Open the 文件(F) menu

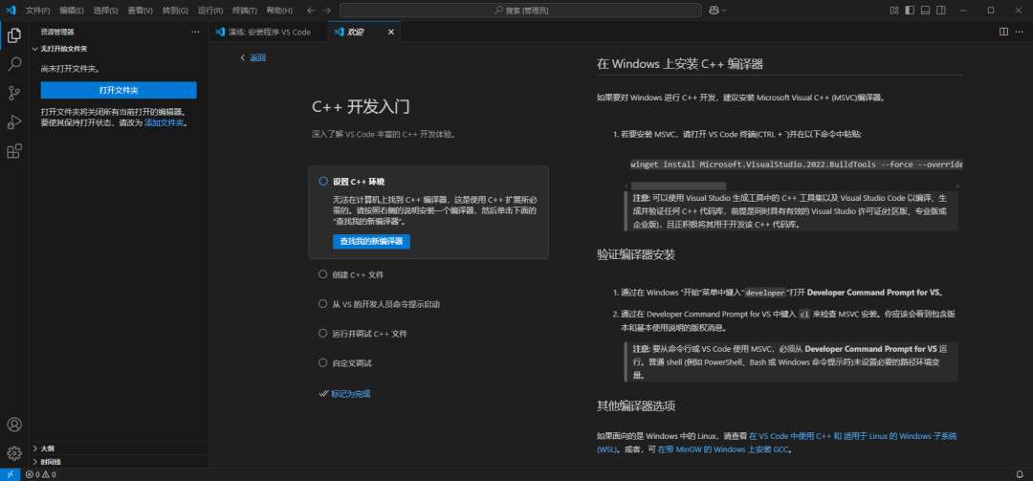coord(37,11)
